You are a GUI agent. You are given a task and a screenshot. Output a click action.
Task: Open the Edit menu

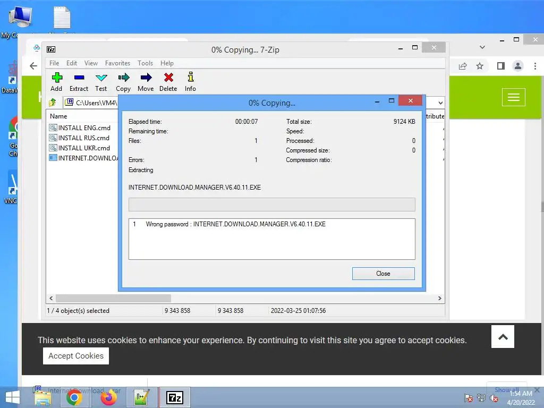[x=72, y=63]
